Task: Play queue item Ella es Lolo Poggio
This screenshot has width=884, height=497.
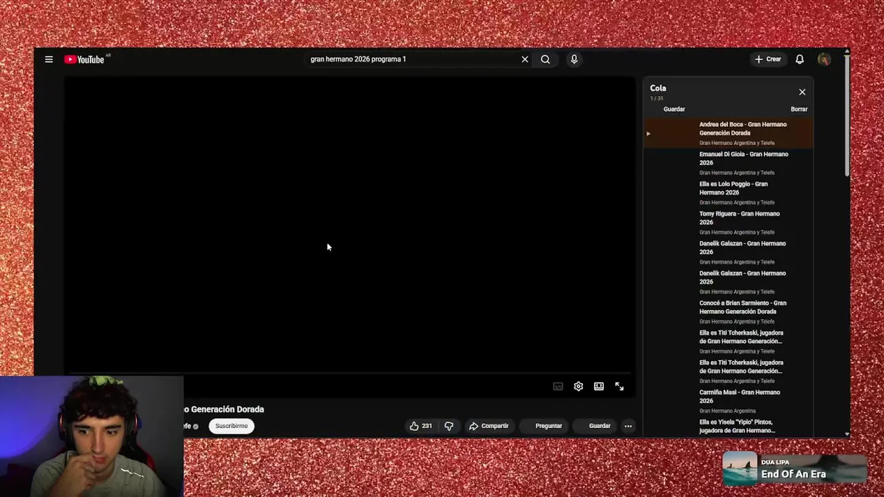Action: (x=729, y=193)
